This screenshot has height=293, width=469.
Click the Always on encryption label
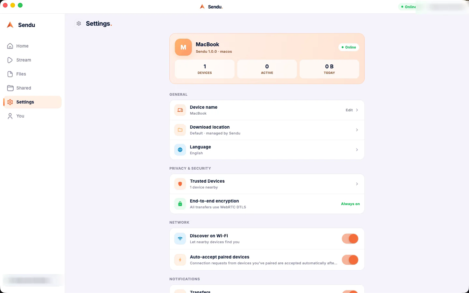coord(350,204)
